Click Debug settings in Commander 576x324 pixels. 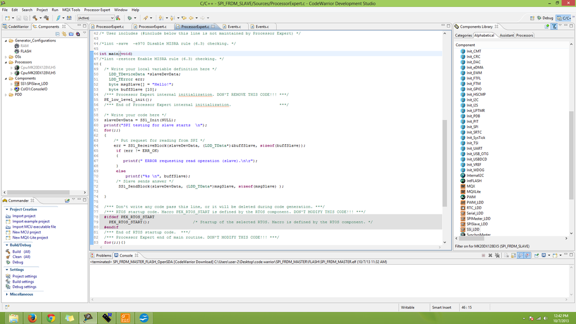click(24, 287)
